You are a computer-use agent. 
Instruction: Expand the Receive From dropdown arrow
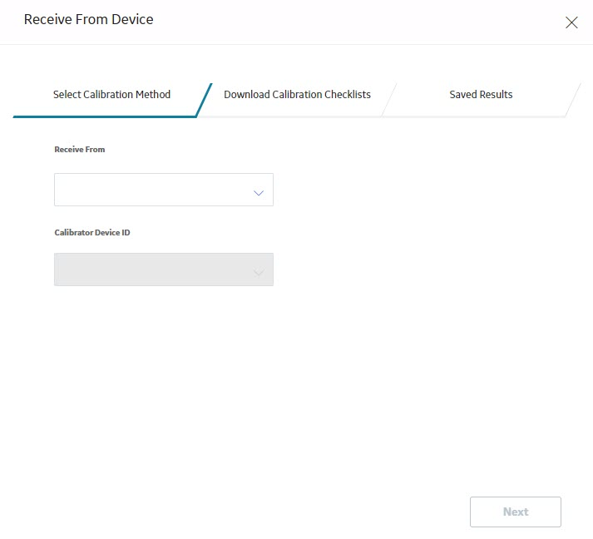259,193
